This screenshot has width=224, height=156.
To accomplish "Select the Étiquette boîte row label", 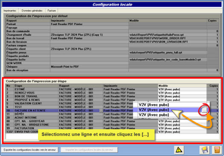I will point(16,60).
